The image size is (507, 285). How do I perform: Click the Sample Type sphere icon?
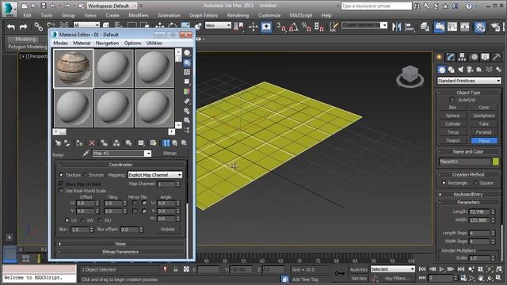click(187, 53)
